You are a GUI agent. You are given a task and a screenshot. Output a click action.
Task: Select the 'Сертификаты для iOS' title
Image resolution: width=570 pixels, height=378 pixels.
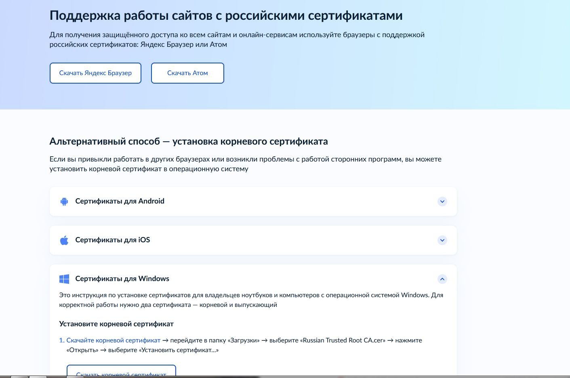(x=112, y=240)
